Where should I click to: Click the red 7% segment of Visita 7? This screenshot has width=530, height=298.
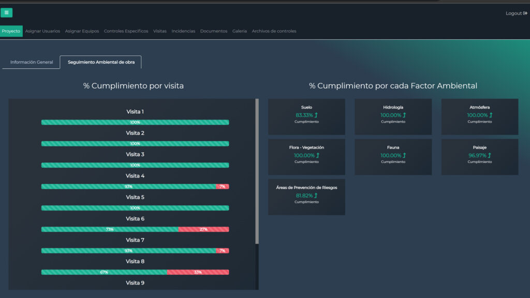click(223, 251)
